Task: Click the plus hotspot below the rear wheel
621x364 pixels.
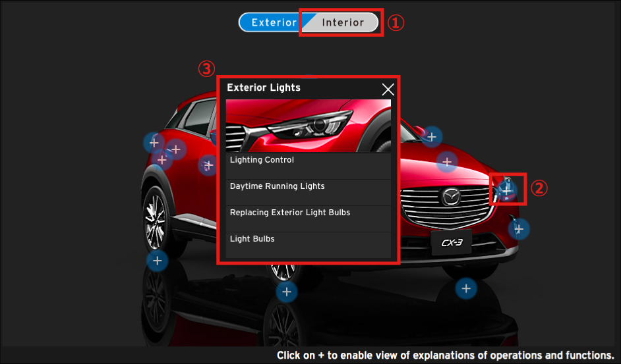Action: (157, 261)
